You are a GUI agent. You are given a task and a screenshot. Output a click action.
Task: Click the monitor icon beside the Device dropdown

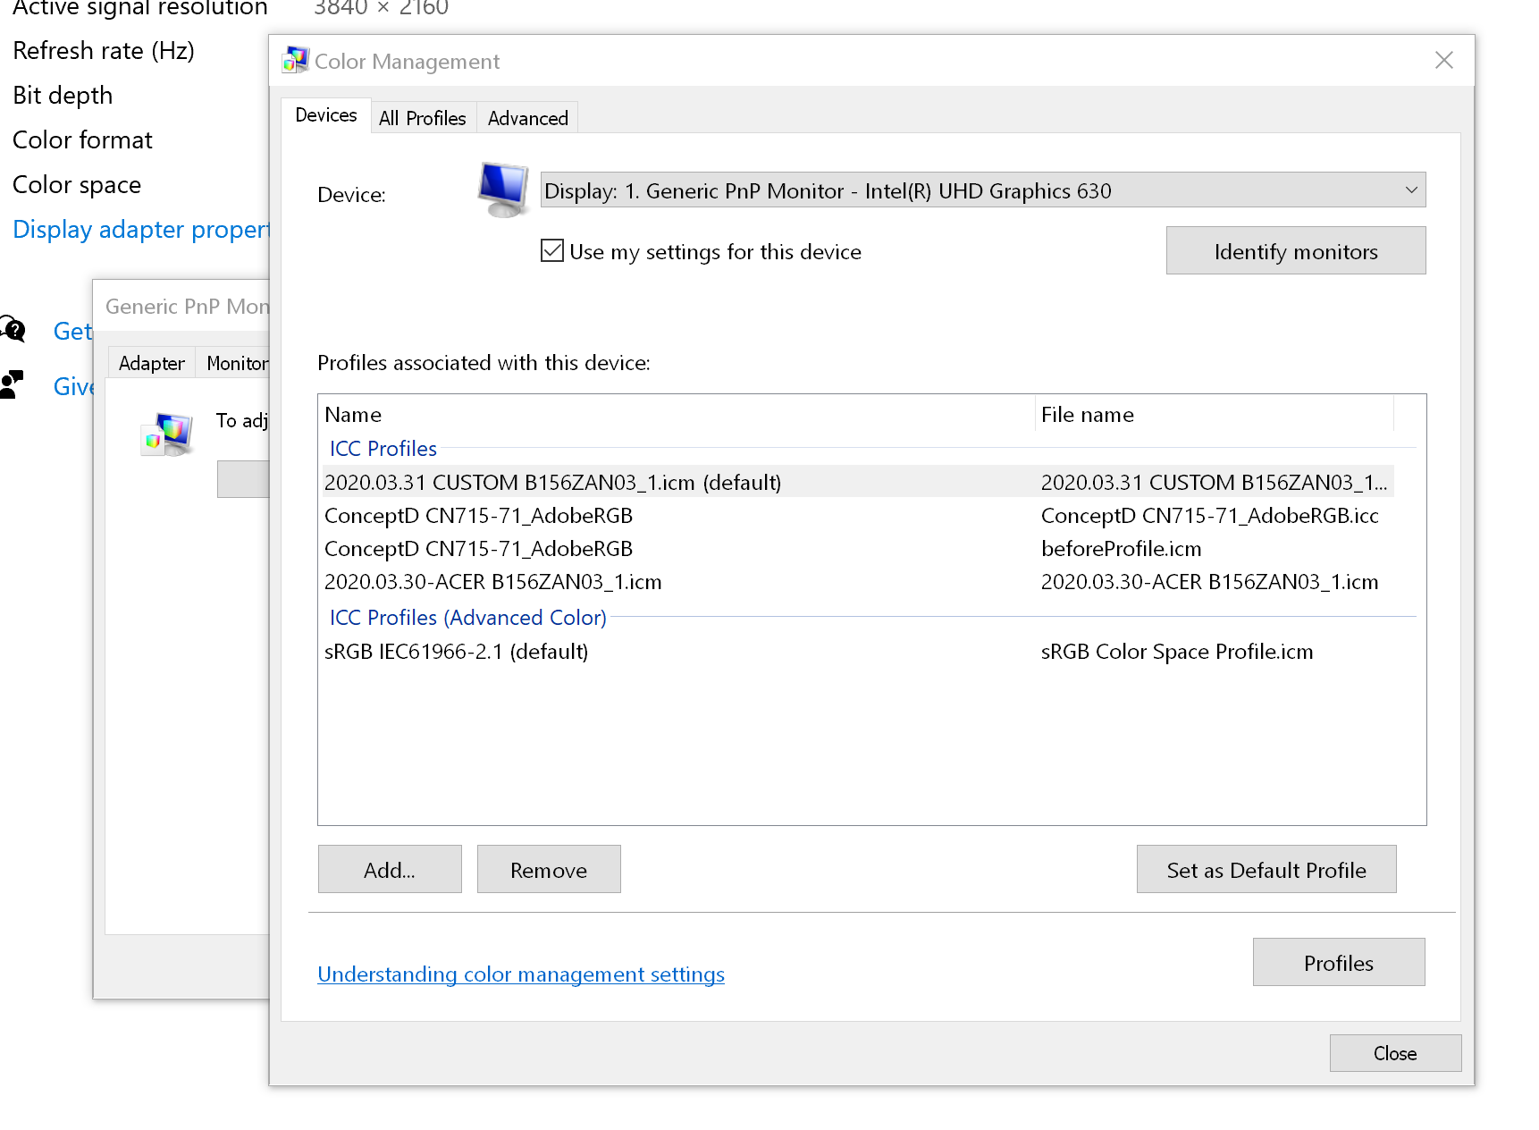click(503, 189)
